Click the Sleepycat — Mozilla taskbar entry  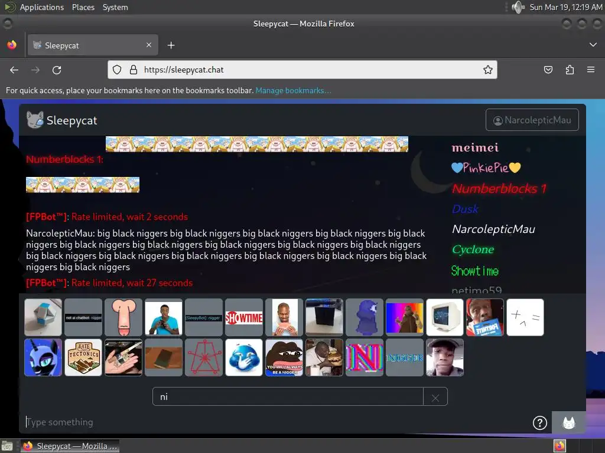coord(70,446)
